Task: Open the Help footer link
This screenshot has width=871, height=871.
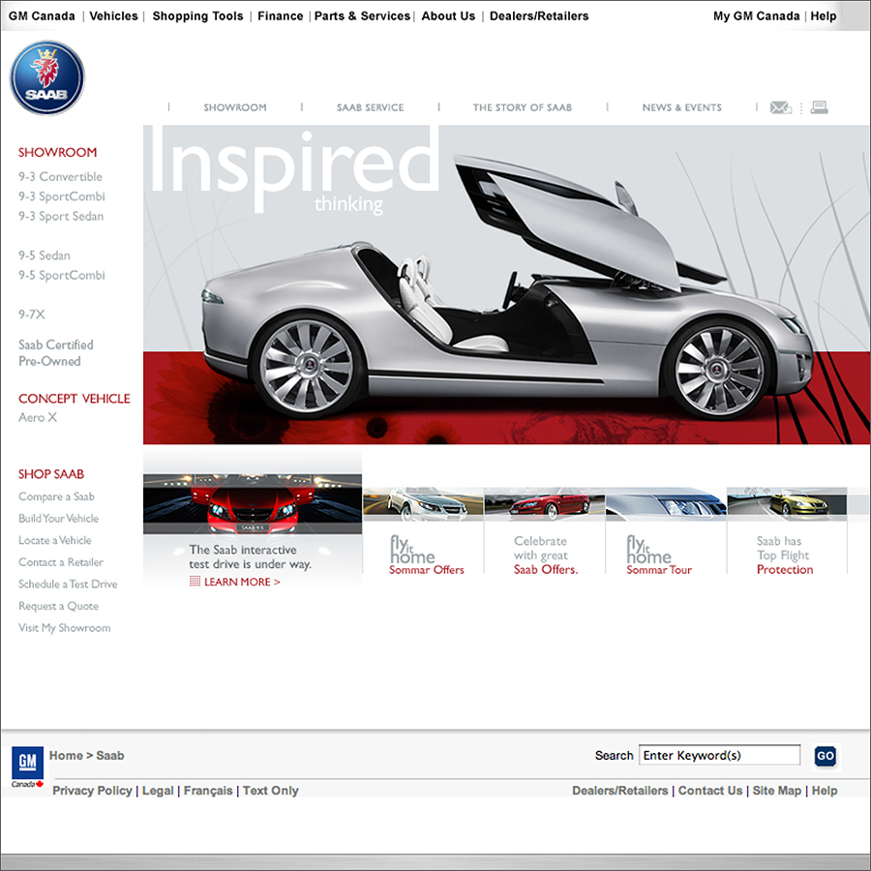Action: click(825, 791)
